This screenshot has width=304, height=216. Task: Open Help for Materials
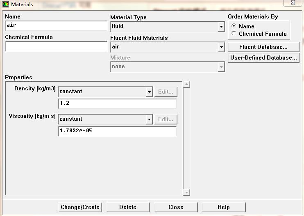tap(223, 207)
